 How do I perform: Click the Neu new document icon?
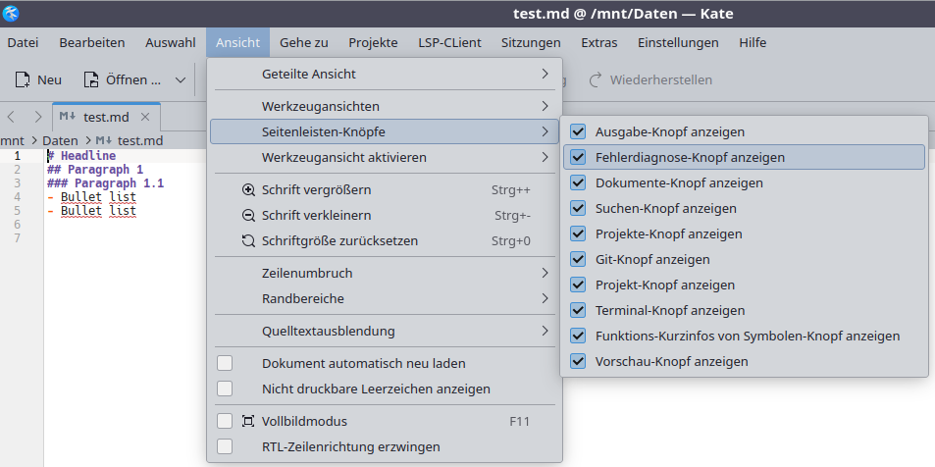(23, 79)
